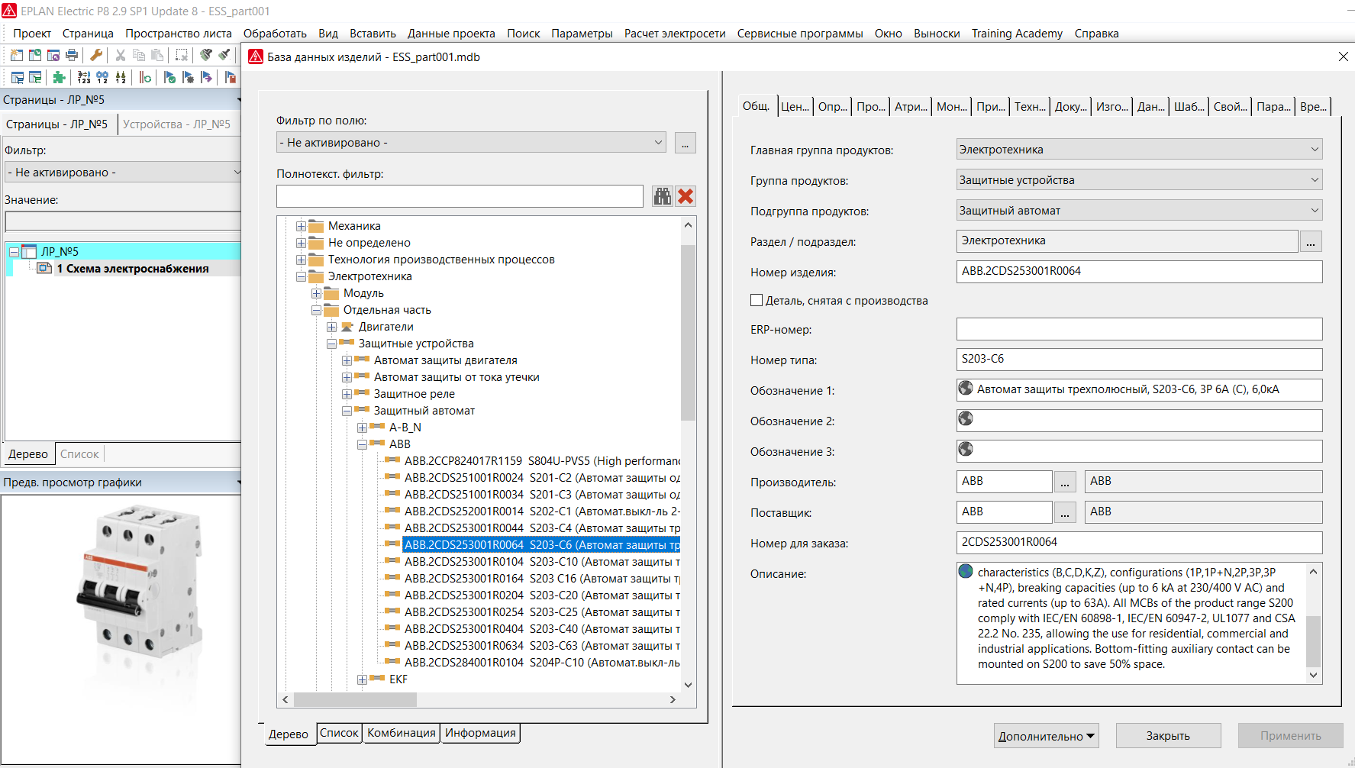
Task: Click the product tree vertical scrollbar
Action: [x=688, y=333]
